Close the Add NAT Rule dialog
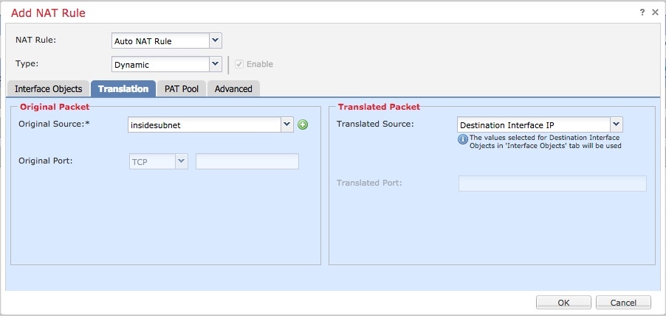The image size is (666, 316). pyautogui.click(x=654, y=13)
